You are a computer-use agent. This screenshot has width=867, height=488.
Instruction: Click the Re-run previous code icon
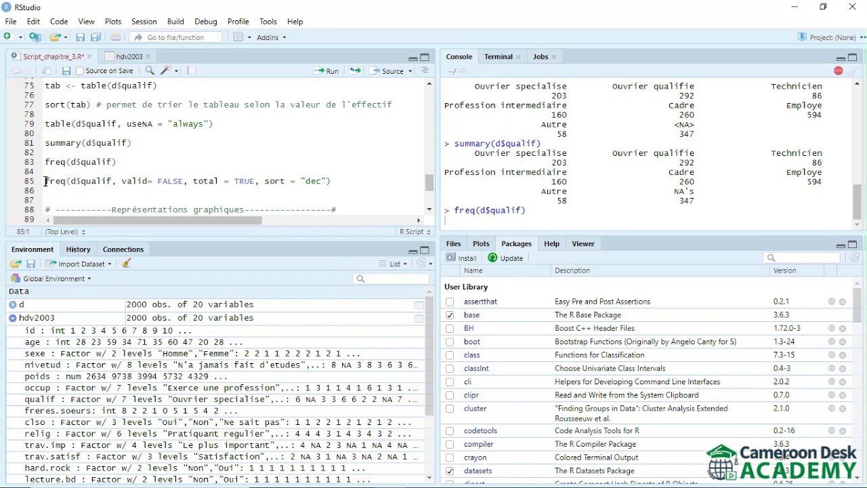(x=355, y=70)
